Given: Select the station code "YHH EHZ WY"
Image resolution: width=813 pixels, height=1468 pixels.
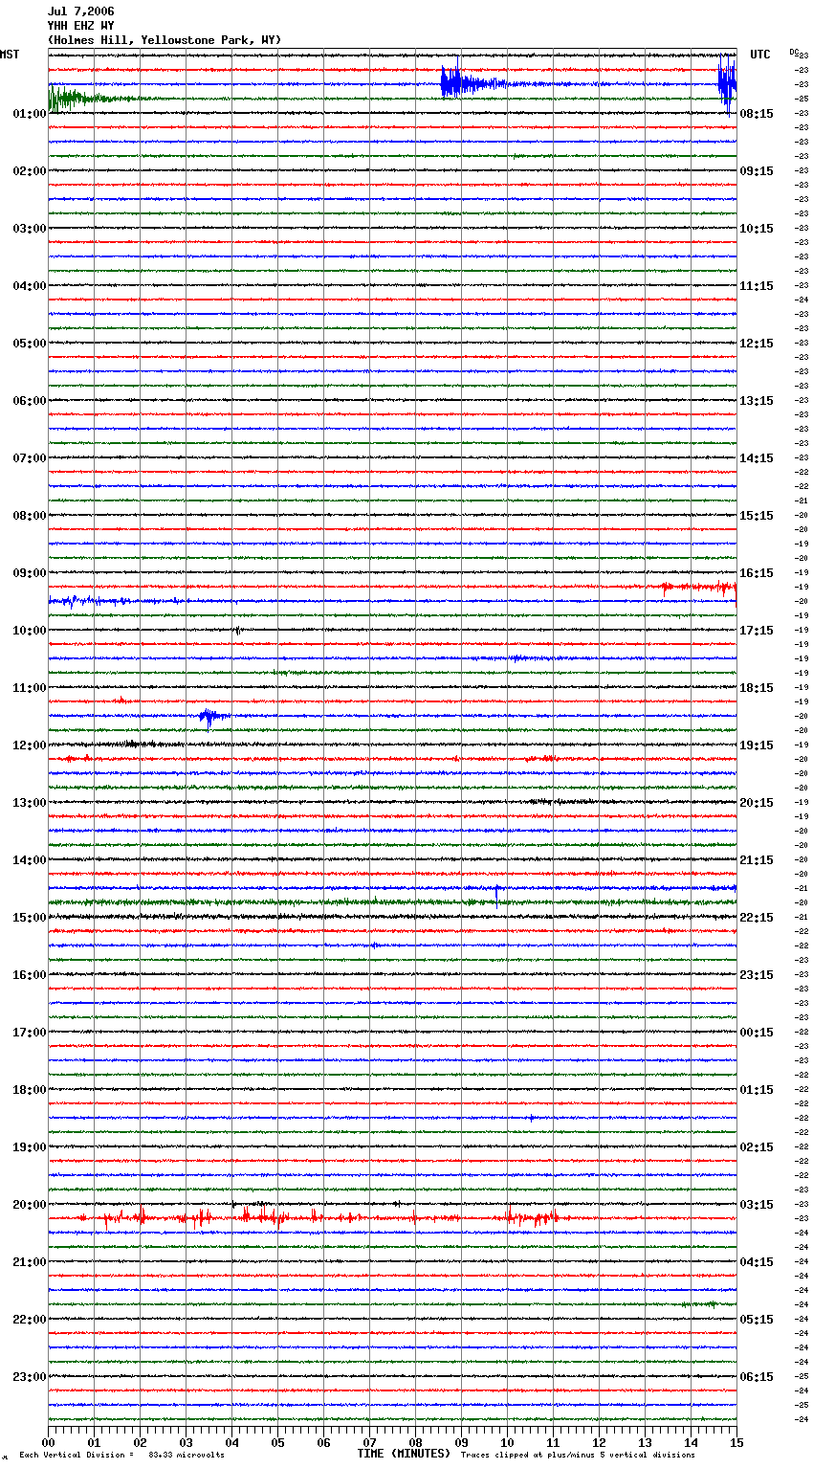Looking at the screenshot, I should tap(80, 26).
